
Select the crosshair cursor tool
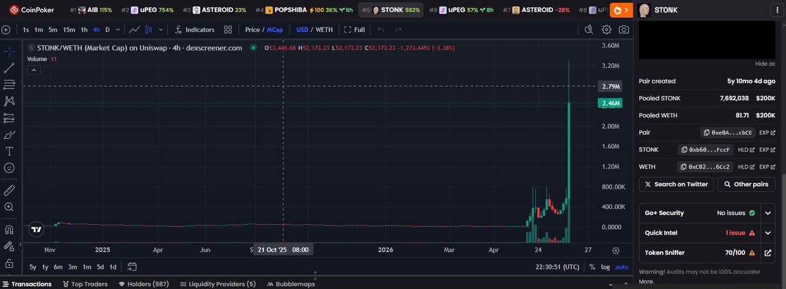point(9,51)
